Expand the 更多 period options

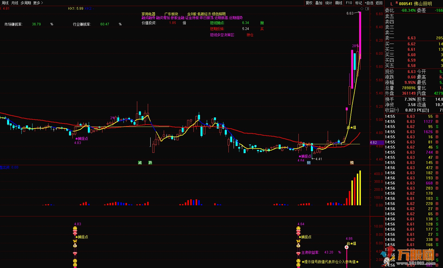coord(38,3)
